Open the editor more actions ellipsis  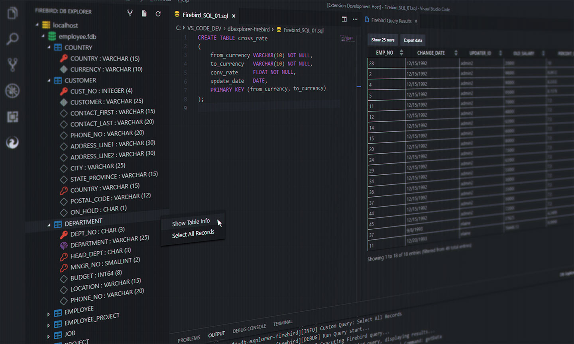(355, 19)
